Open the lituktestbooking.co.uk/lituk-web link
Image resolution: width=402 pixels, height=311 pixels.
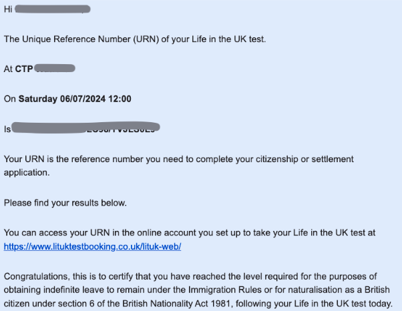(x=92, y=247)
